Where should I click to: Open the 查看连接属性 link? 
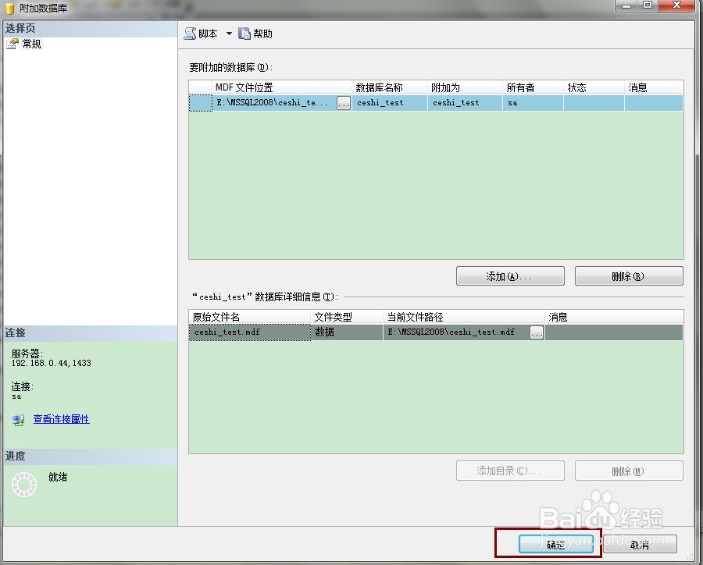pyautogui.click(x=62, y=419)
